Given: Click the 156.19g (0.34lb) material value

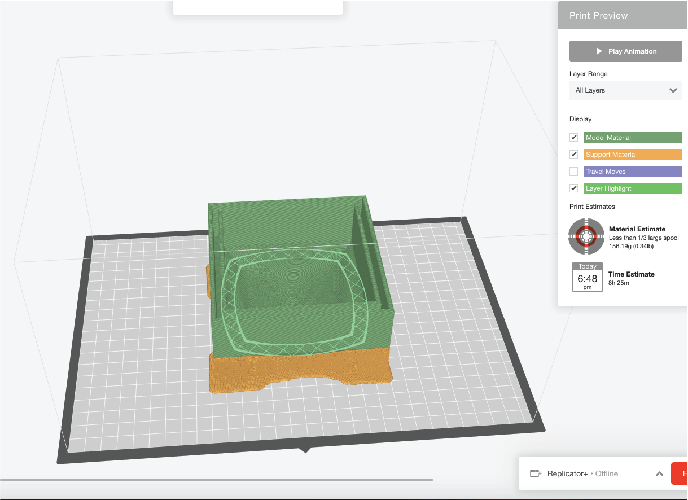Looking at the screenshot, I should (631, 246).
